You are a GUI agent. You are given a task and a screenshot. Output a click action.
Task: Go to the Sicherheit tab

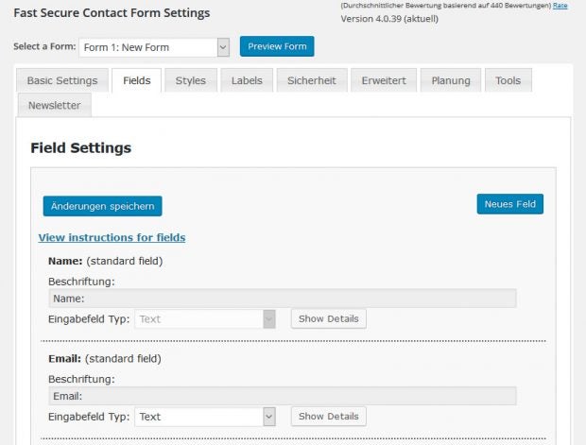312,80
